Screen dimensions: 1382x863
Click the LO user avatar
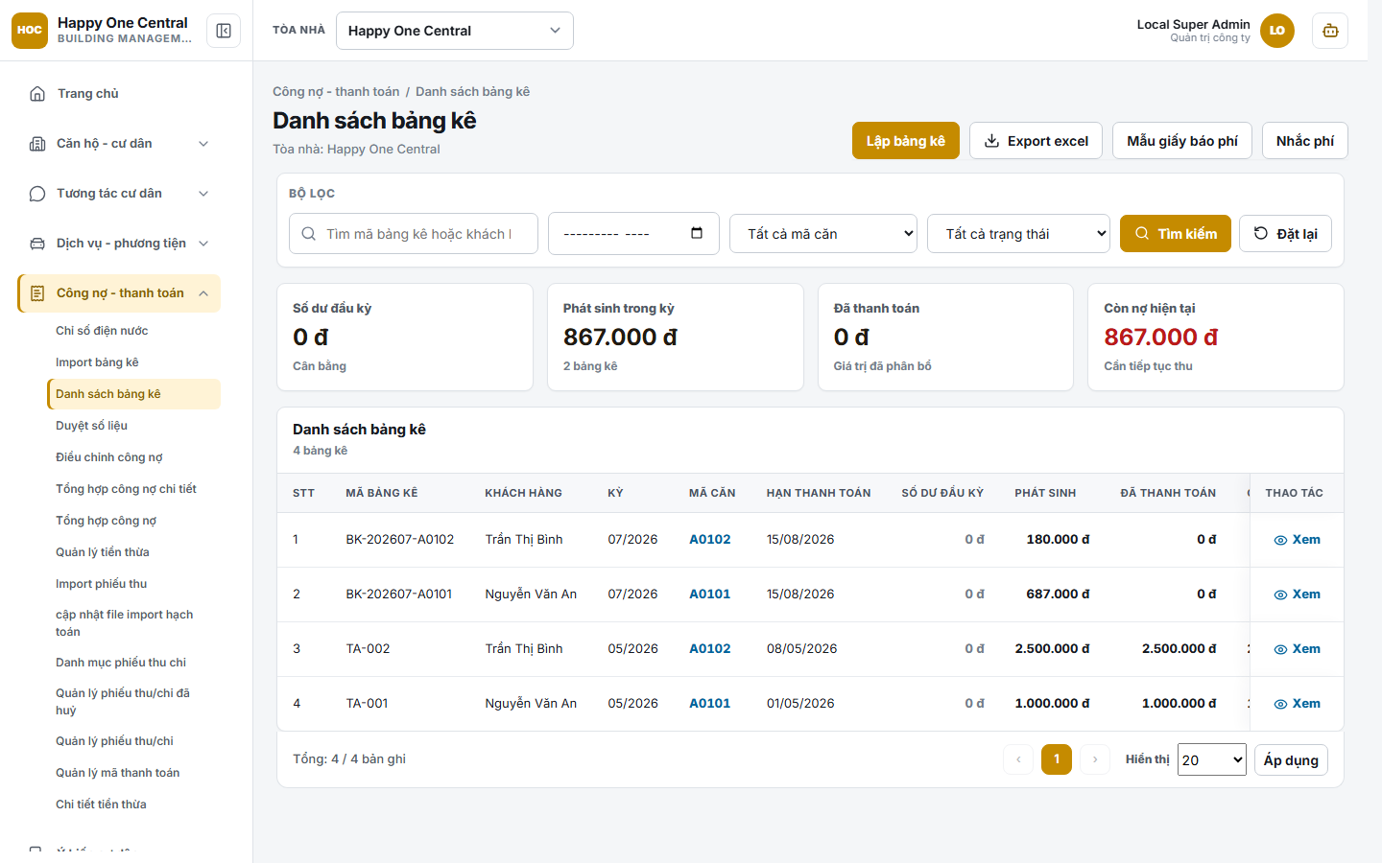click(1277, 31)
